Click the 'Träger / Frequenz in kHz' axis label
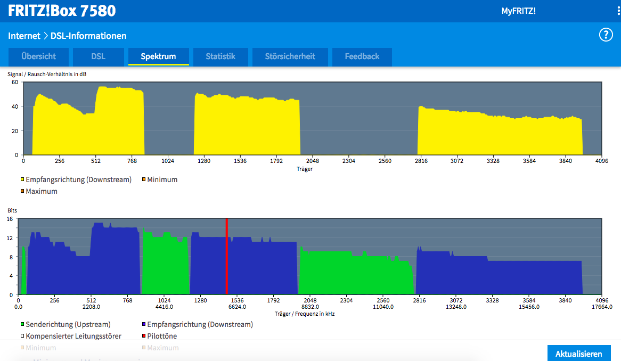This screenshot has width=621, height=361. tap(305, 314)
